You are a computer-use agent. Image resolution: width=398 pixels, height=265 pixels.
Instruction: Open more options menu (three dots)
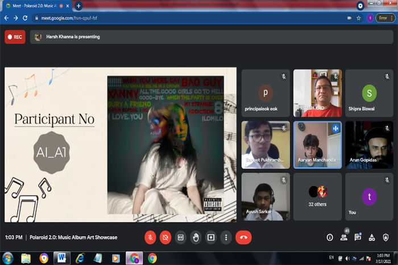point(226,237)
